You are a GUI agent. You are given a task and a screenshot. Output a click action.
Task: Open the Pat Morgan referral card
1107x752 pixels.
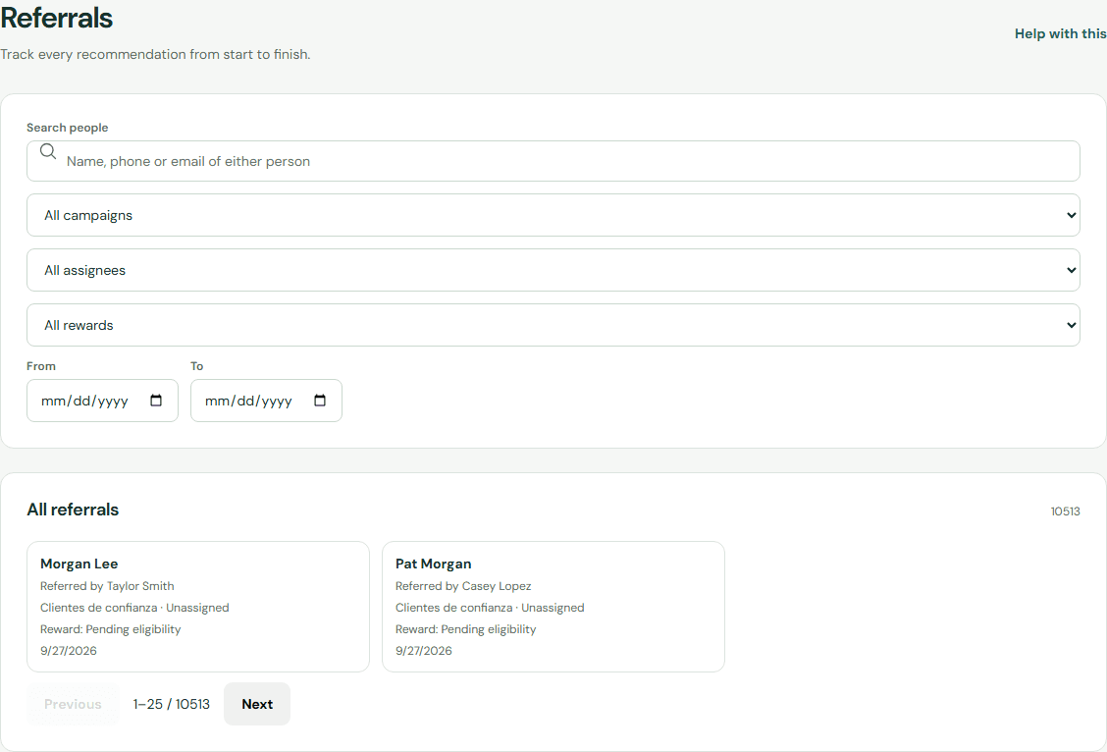553,607
